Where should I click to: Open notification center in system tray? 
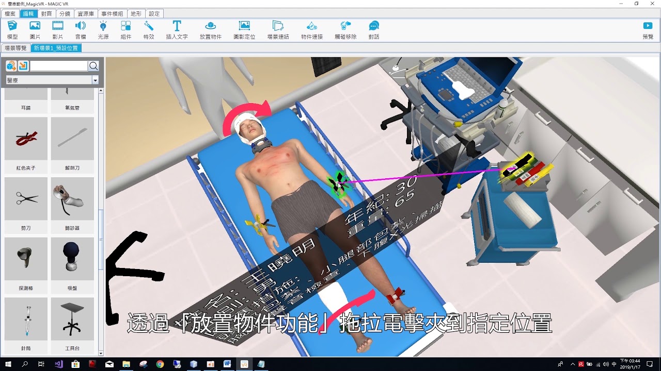coord(650,364)
